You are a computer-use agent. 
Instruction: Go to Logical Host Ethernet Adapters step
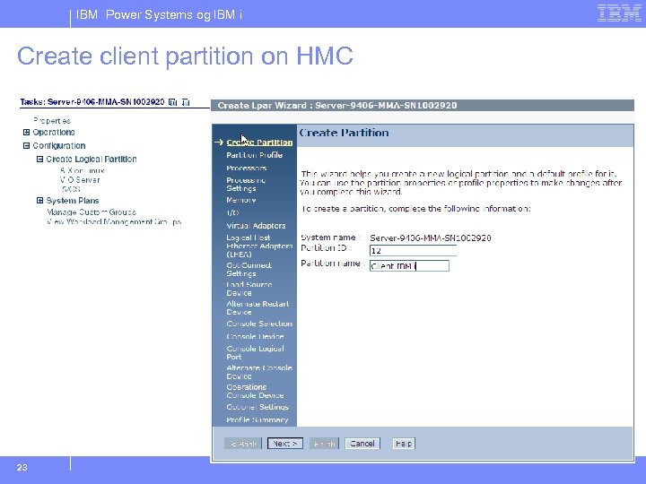coord(259,246)
